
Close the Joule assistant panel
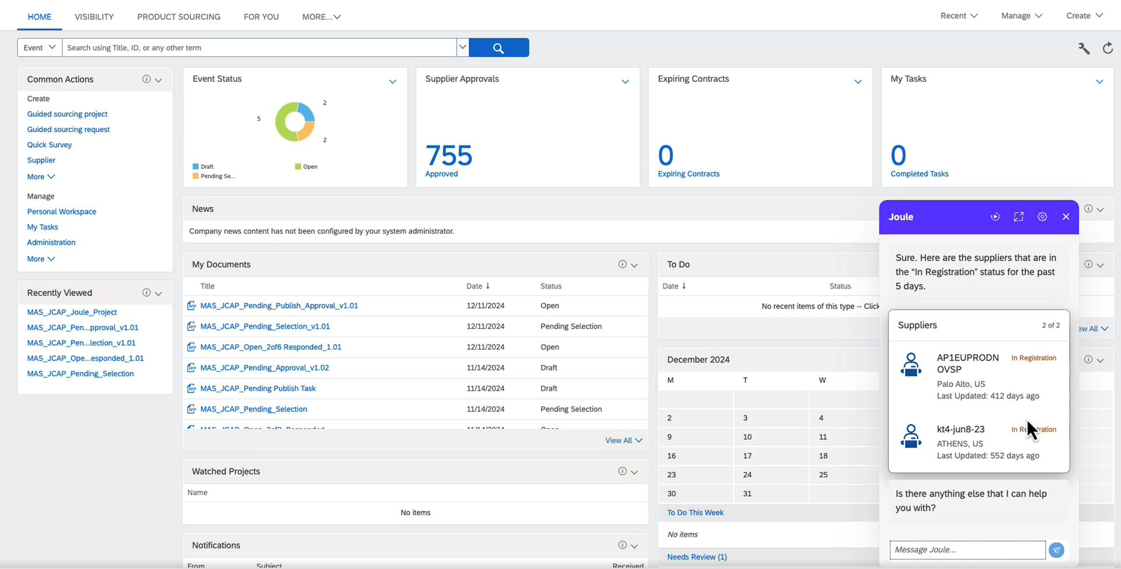pyautogui.click(x=1066, y=217)
